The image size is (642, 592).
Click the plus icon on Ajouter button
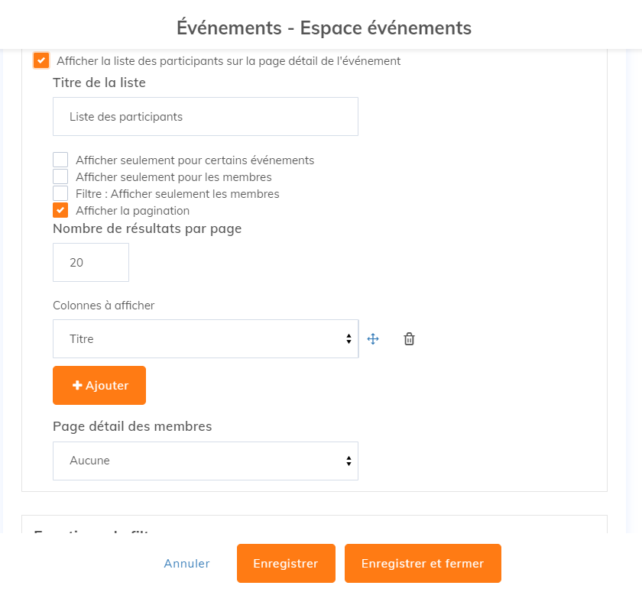[77, 386]
